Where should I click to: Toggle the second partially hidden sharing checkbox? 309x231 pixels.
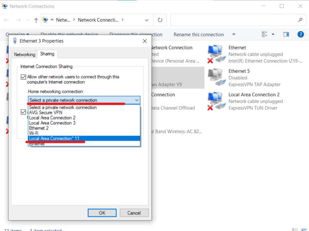[23, 112]
